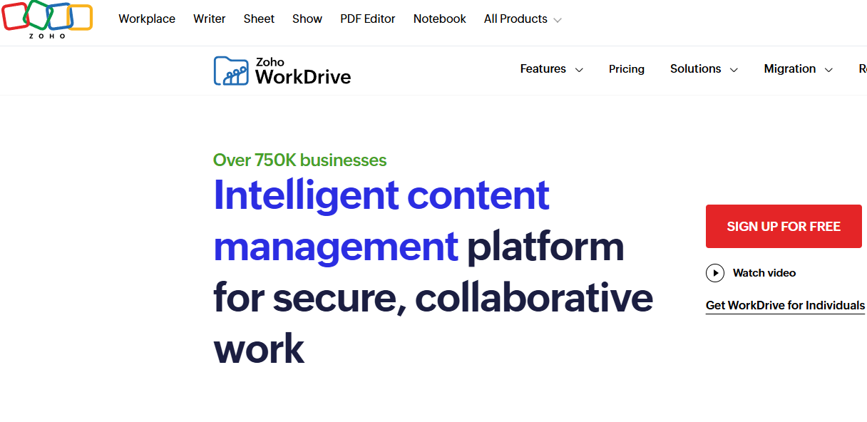Open Workplace from the top bar
867x422 pixels.
[147, 19]
